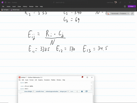Open the OneNote File menu
This screenshot has height=103, width=137.
(3, 7)
